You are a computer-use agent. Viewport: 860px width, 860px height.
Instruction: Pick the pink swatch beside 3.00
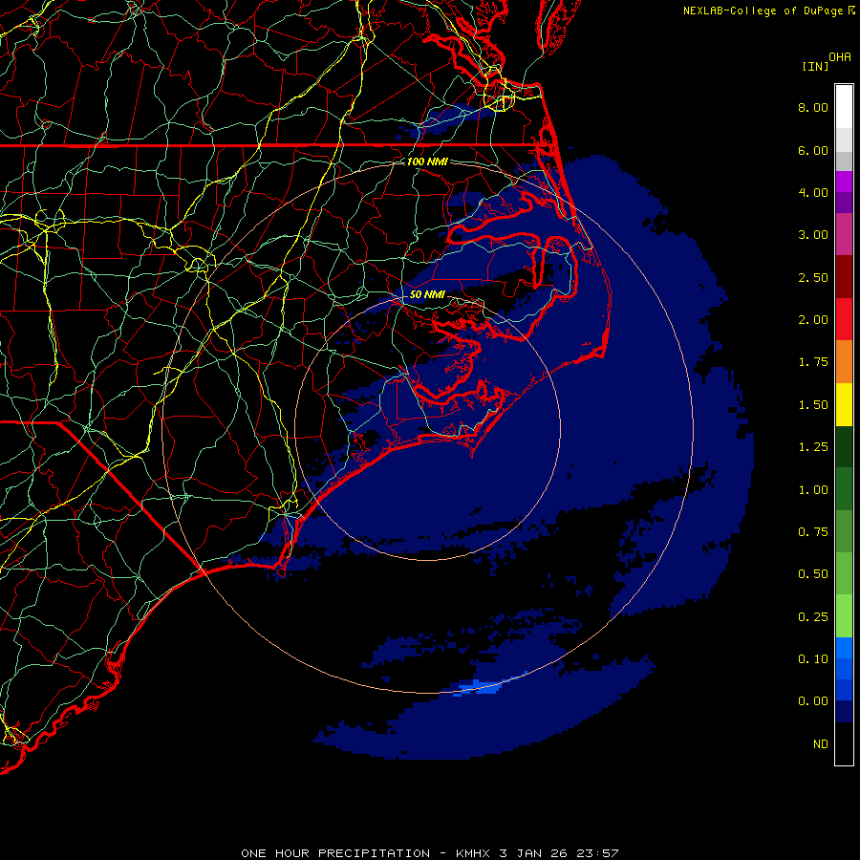(844, 235)
